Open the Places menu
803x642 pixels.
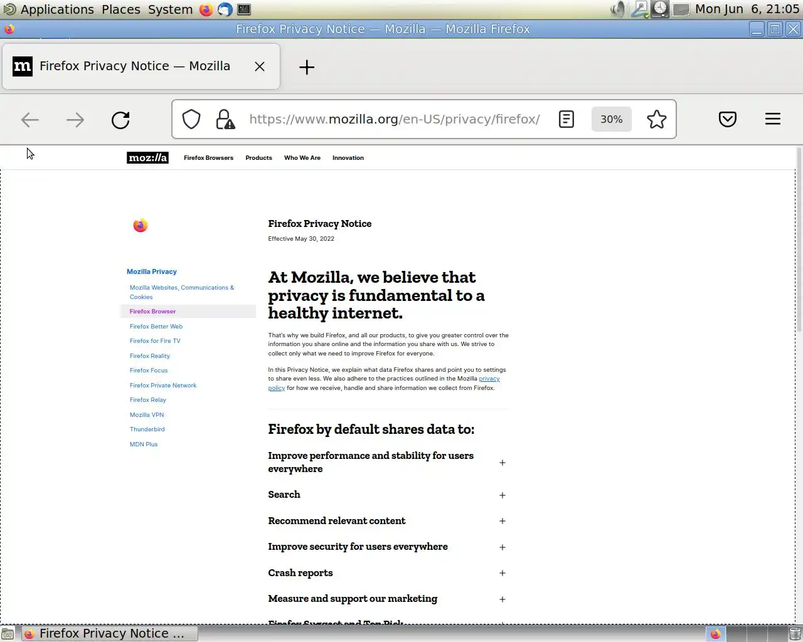pyautogui.click(x=121, y=9)
